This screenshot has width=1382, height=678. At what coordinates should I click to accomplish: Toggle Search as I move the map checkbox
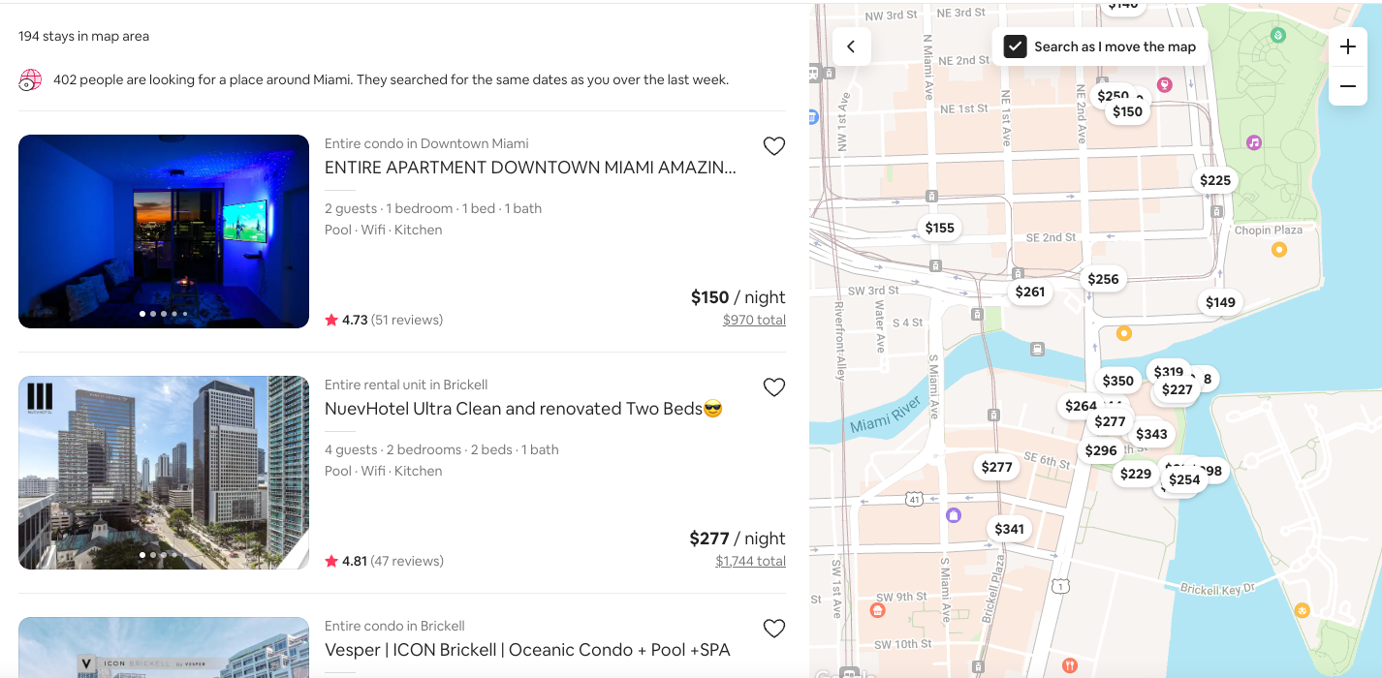1015,46
